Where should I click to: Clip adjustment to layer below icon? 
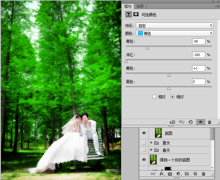172,122
